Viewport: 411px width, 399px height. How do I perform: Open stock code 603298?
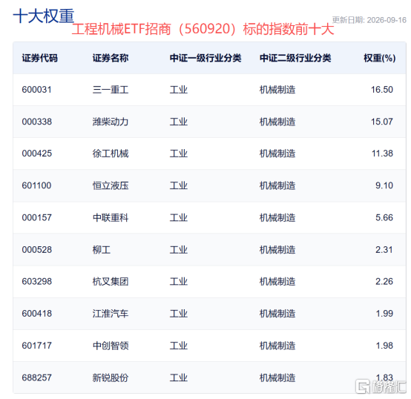pyautogui.click(x=37, y=281)
